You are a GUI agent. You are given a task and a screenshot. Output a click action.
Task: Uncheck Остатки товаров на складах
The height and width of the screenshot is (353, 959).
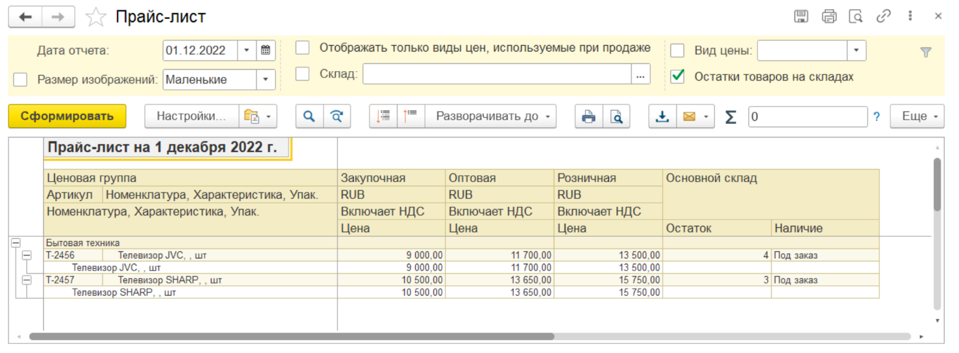[678, 76]
